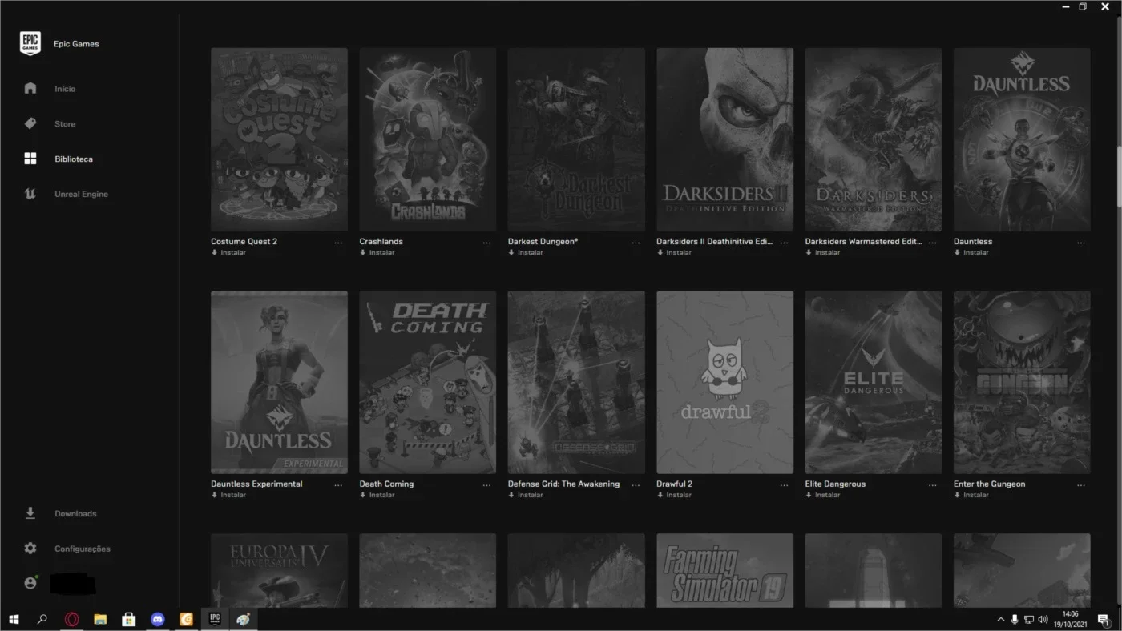Click the Configurações gear icon
This screenshot has height=631, width=1122.
pyautogui.click(x=30, y=549)
